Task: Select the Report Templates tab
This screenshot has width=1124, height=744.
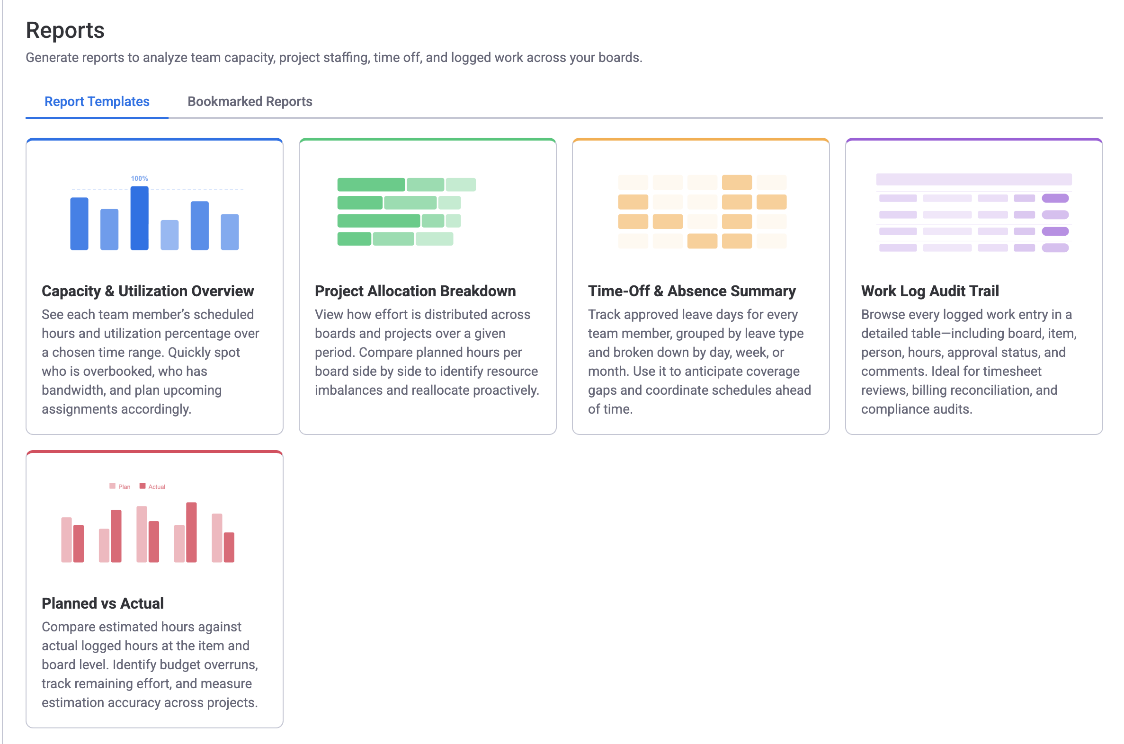Action: click(x=97, y=101)
